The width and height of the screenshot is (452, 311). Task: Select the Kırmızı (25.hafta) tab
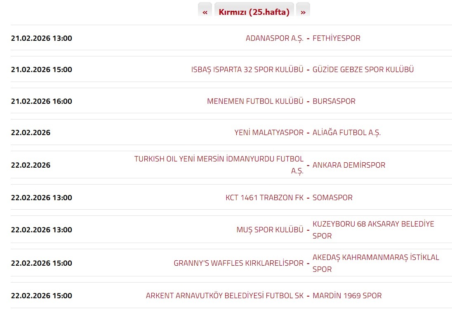[x=254, y=12]
